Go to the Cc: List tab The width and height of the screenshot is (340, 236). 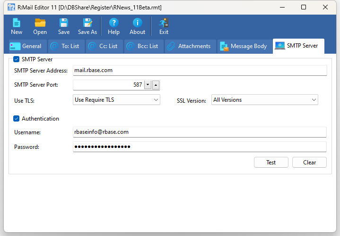pos(105,46)
